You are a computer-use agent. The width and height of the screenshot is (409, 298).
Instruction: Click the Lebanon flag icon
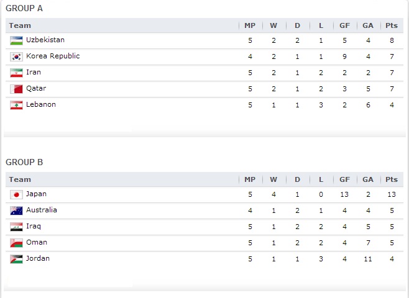[x=17, y=105]
